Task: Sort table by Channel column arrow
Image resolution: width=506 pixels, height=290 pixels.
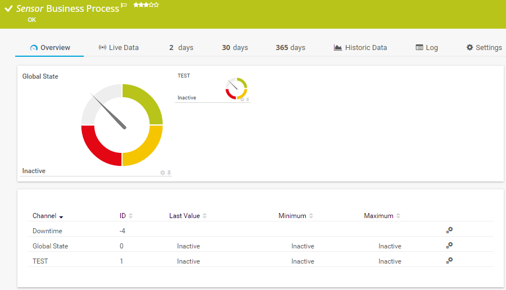Action: [x=61, y=216]
